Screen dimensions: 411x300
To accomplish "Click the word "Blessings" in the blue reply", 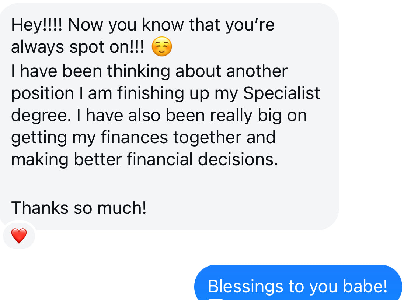I will (245, 287).
